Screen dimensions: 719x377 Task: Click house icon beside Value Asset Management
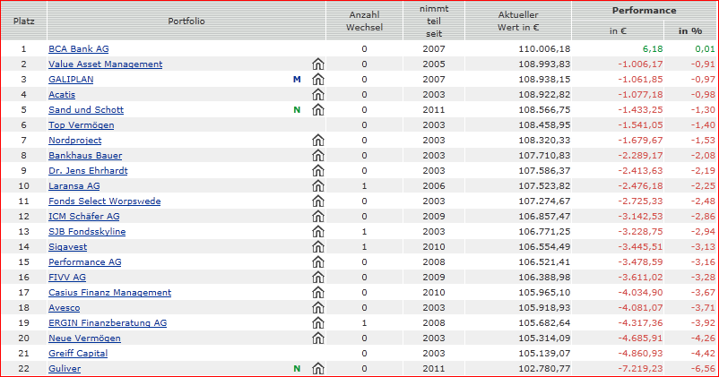pos(317,64)
